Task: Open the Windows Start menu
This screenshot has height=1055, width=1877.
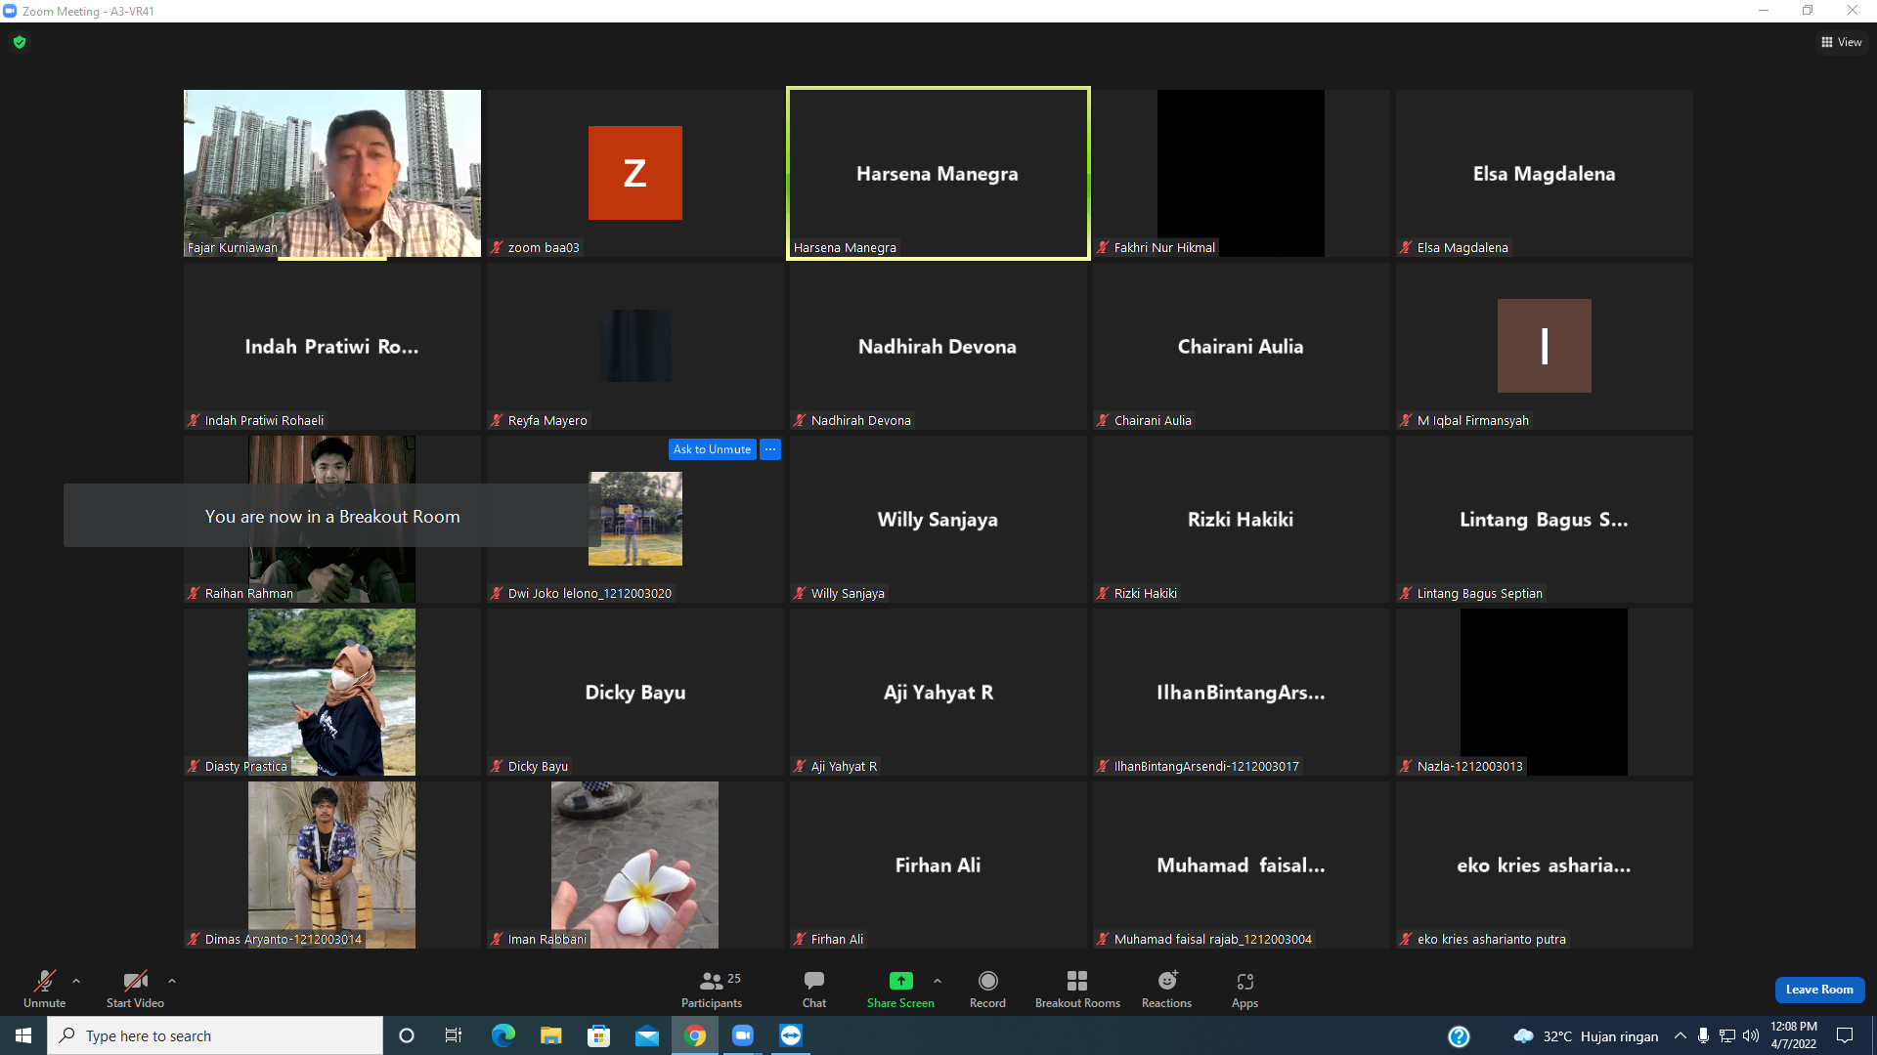Action: click(23, 1035)
